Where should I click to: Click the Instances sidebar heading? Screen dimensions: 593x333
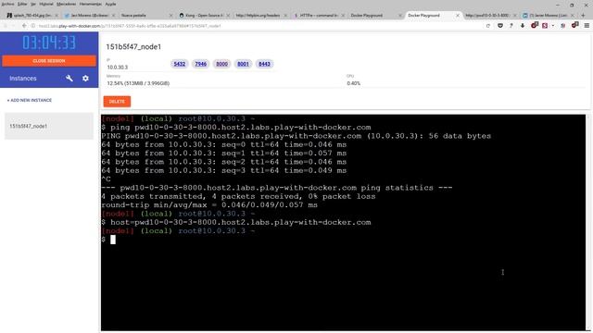pos(23,78)
